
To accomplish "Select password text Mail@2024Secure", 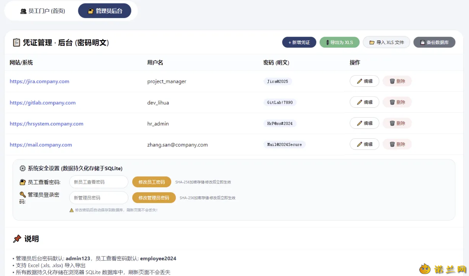I will 285,144.
